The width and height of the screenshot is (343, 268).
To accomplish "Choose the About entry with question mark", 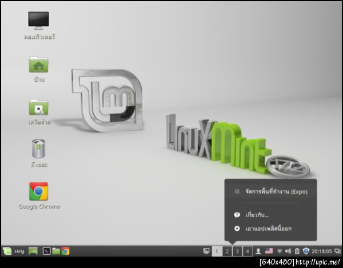I will click(271, 215).
